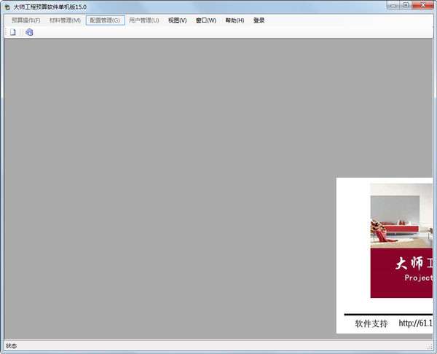Click the 软件支持 label text
437x354 pixels.
point(371,323)
